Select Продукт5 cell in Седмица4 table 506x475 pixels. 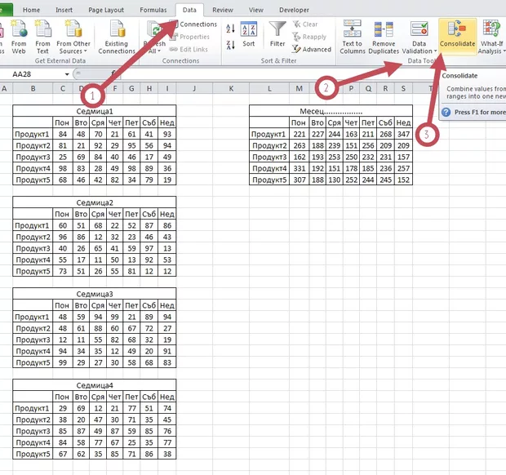(x=33, y=454)
